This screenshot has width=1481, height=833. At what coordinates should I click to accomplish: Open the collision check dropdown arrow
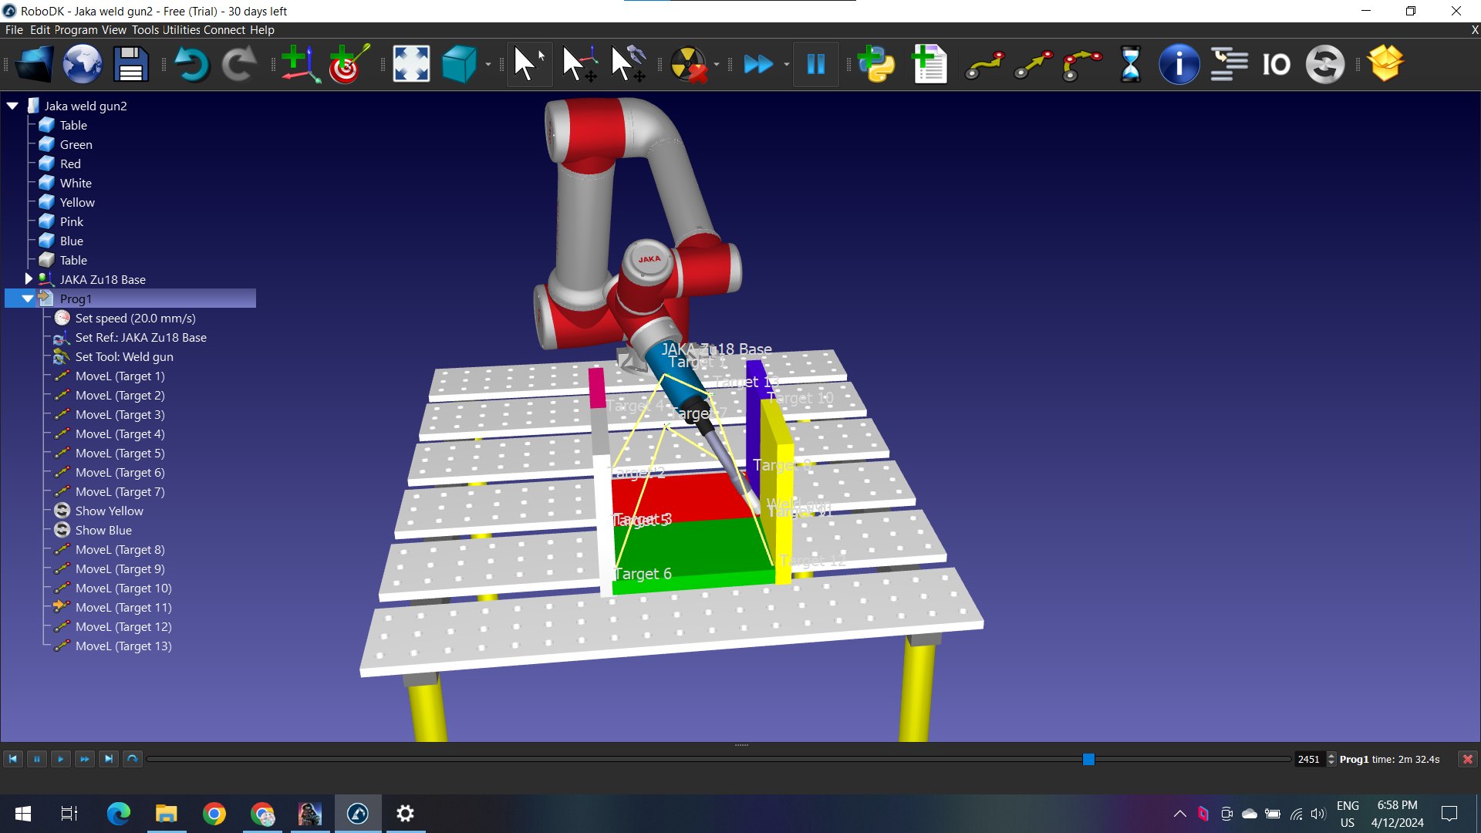[717, 65]
